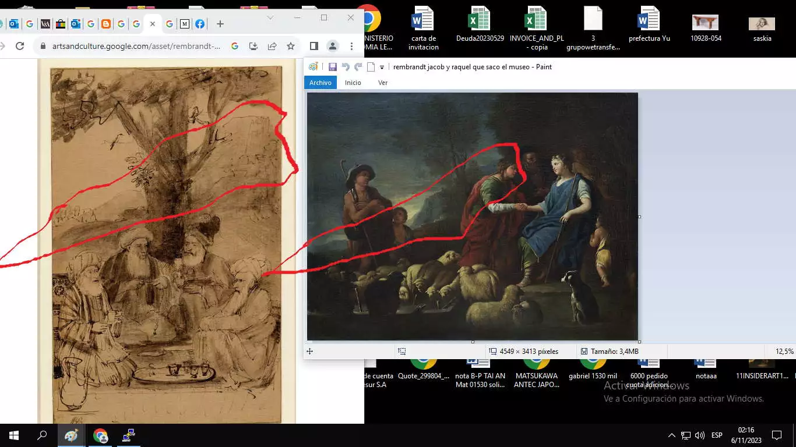The image size is (796, 447).
Task: View site info lock icon
Action: click(x=43, y=46)
